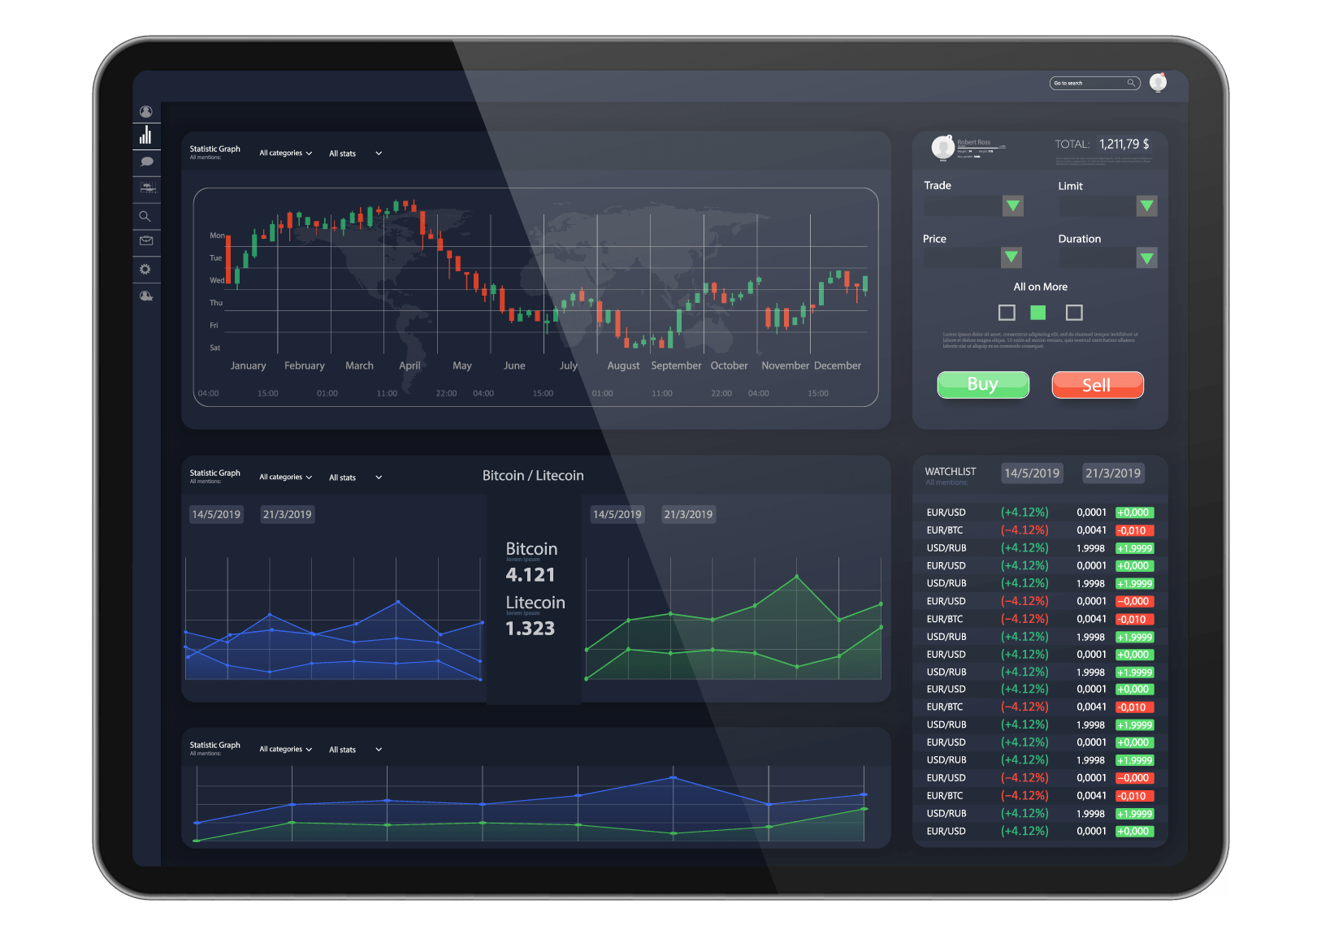Viewport: 1321px width, 934px height.
Task: Click the peak point of the bottom blue line
Action: point(673,777)
